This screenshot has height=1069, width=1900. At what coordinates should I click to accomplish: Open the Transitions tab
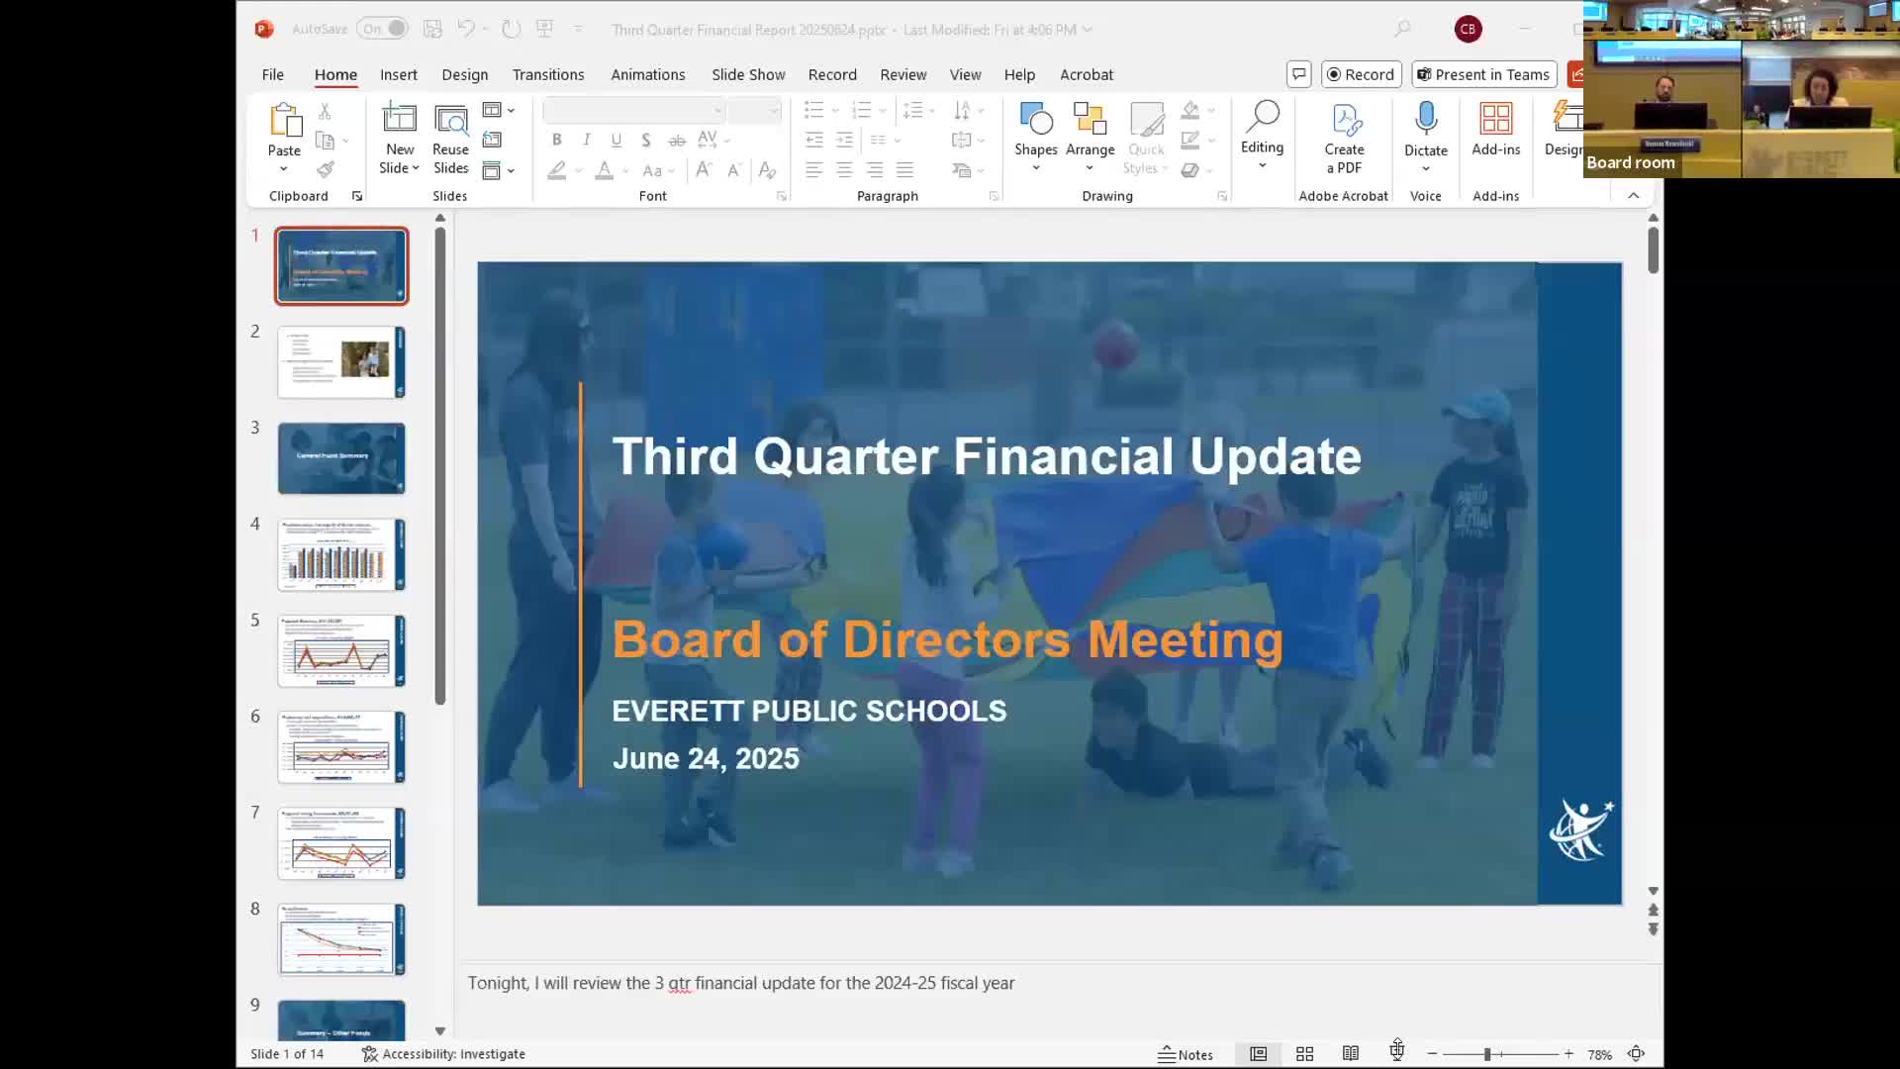547,74
